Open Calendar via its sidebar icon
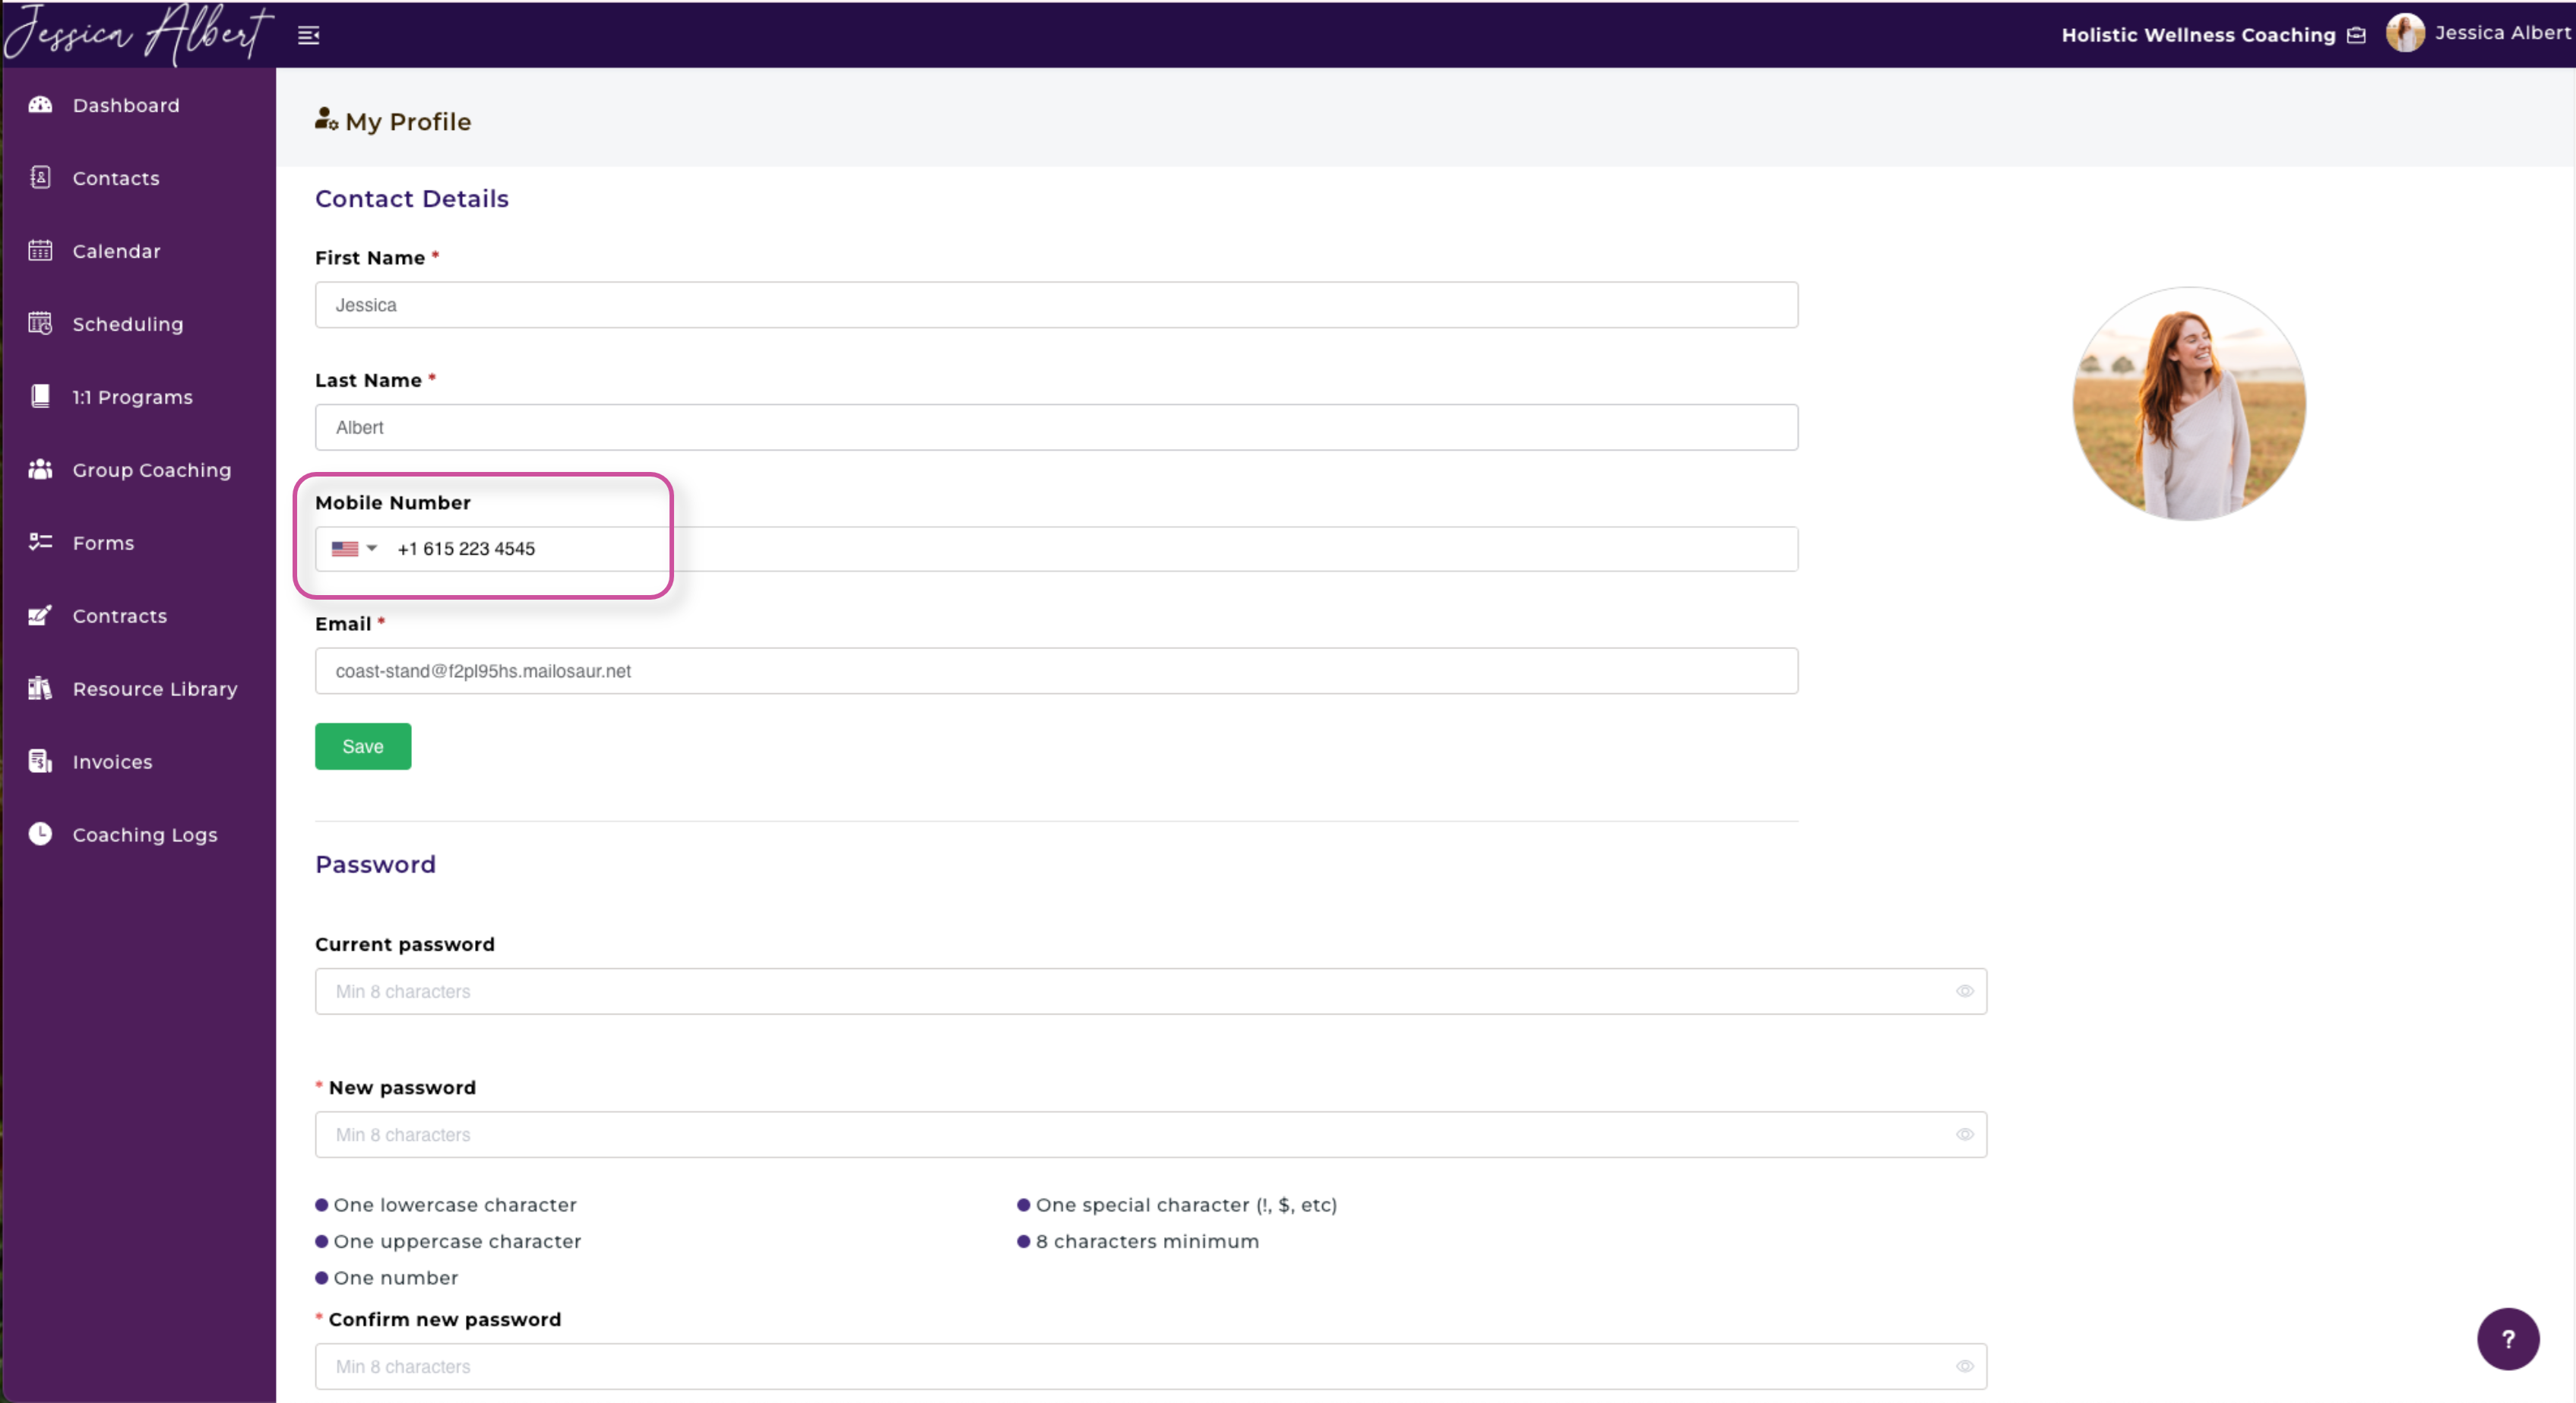The image size is (2576, 1403). (x=40, y=251)
